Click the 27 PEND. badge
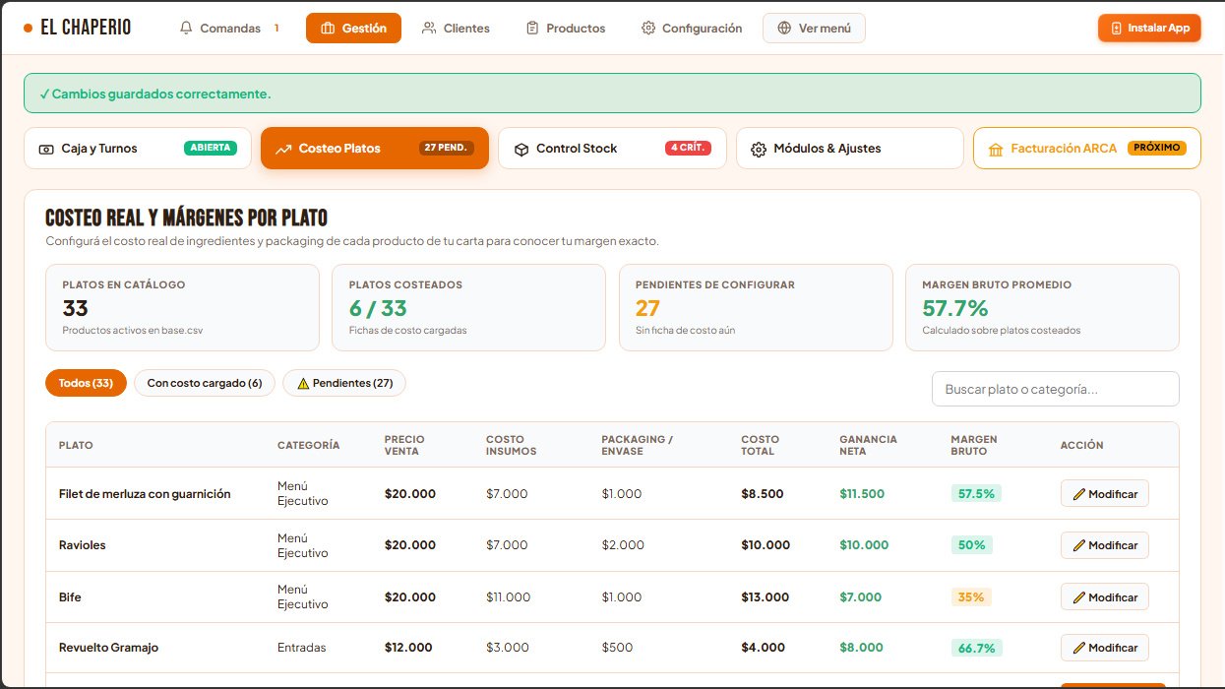 (447, 149)
